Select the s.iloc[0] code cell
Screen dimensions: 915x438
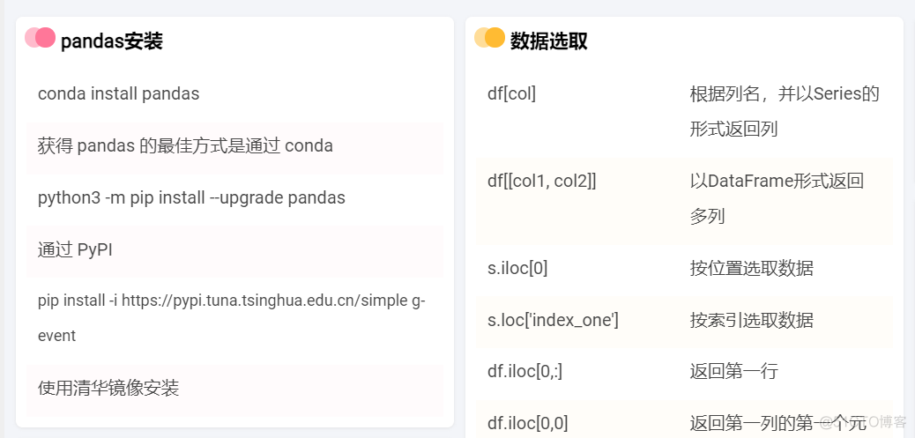click(x=517, y=268)
